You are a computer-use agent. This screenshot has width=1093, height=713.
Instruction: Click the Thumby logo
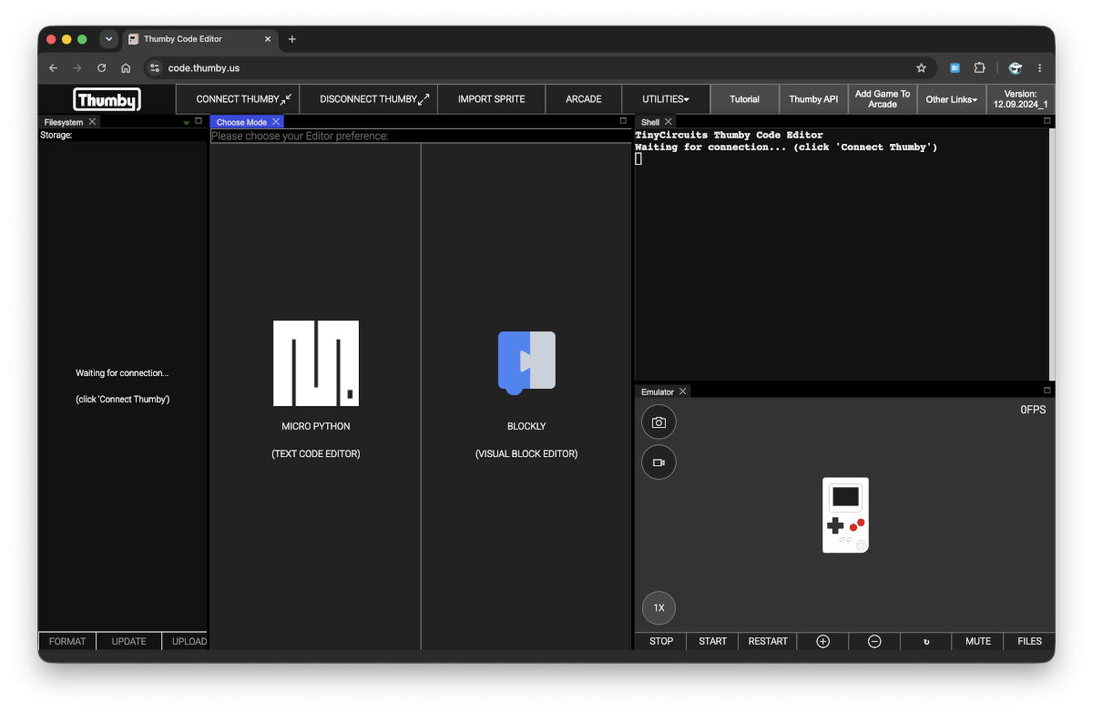pos(107,99)
